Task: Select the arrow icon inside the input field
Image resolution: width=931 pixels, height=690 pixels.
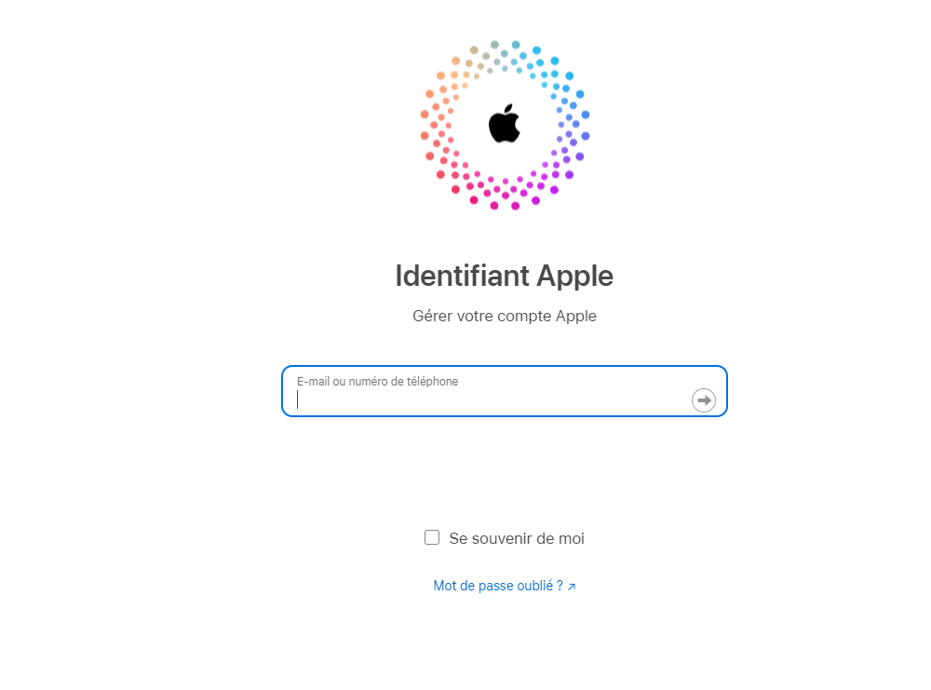Action: (x=704, y=399)
